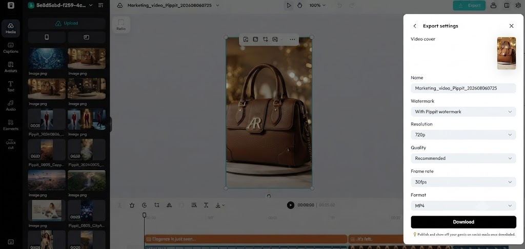This screenshot has height=249, width=525.
Task: Click the undo arrow
Action: (x=339, y=5)
